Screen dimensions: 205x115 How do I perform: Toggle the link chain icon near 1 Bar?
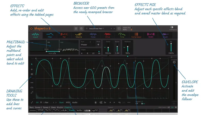coord(37,102)
